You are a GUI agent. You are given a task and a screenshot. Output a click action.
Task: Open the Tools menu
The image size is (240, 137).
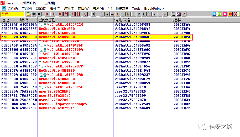[136, 9]
